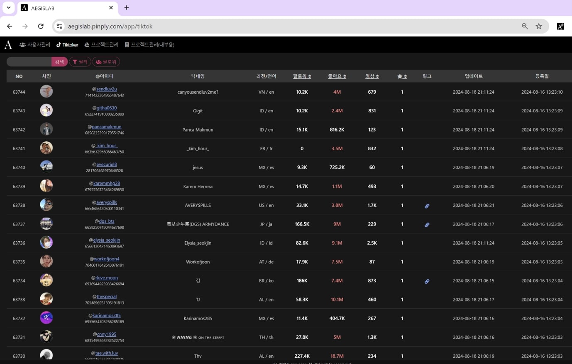
Task: View site information icon in address bar
Action: click(x=60, y=26)
